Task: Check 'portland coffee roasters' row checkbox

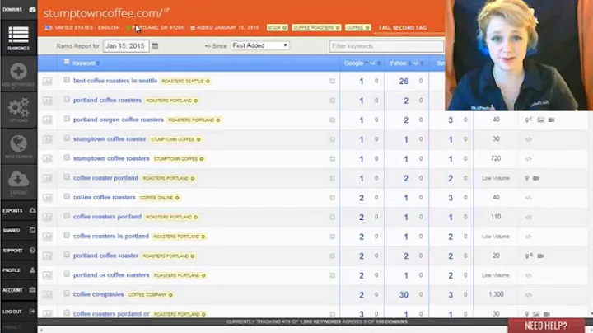Action: click(67, 100)
